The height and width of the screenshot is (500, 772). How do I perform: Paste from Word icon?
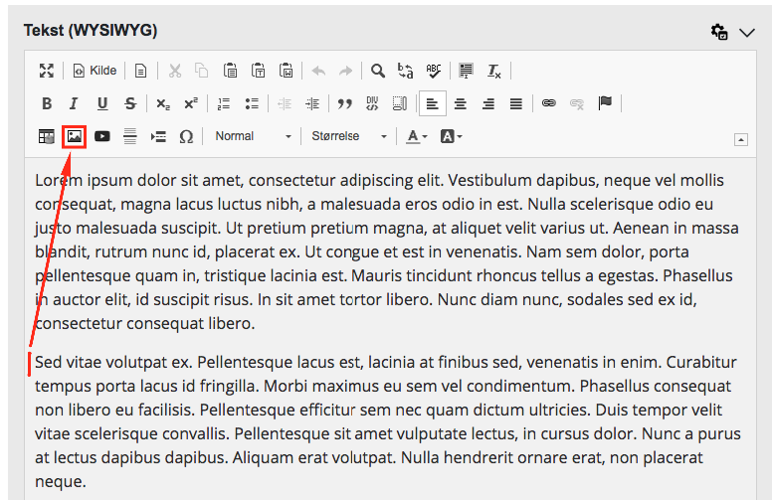point(287,71)
